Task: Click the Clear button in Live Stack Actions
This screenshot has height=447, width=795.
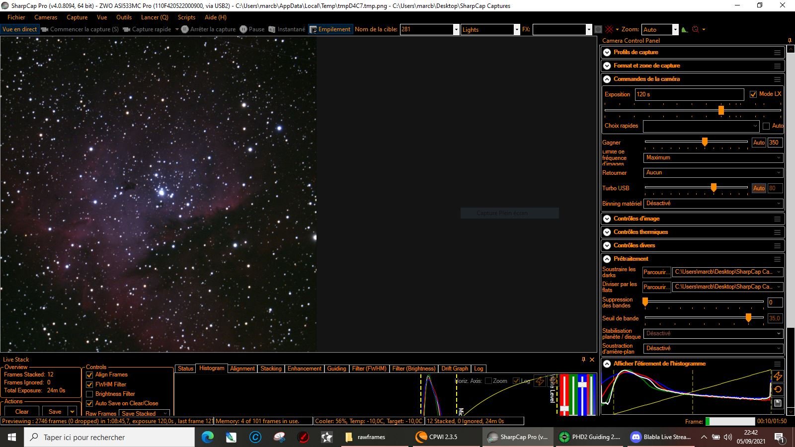Action: [x=22, y=411]
